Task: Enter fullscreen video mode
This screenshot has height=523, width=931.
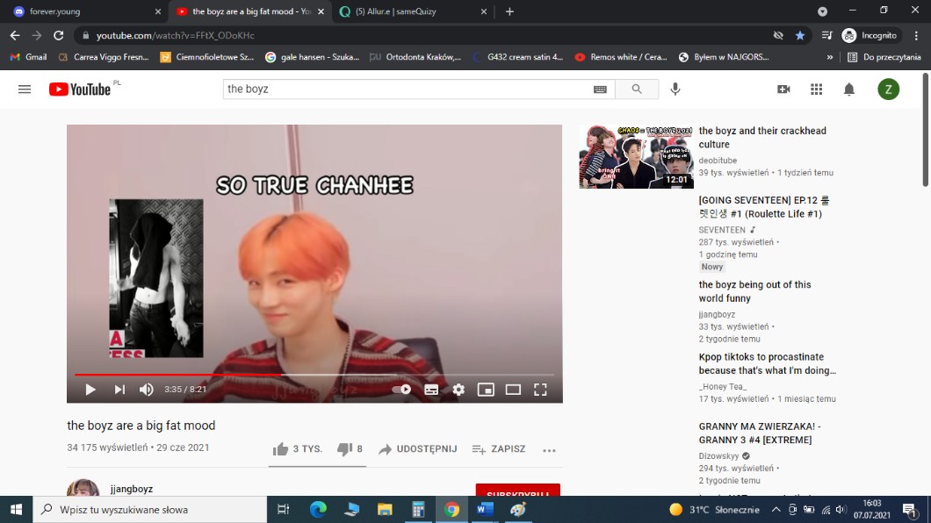Action: tap(540, 390)
